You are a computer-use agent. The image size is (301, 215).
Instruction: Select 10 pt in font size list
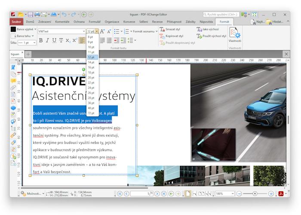[92, 47]
